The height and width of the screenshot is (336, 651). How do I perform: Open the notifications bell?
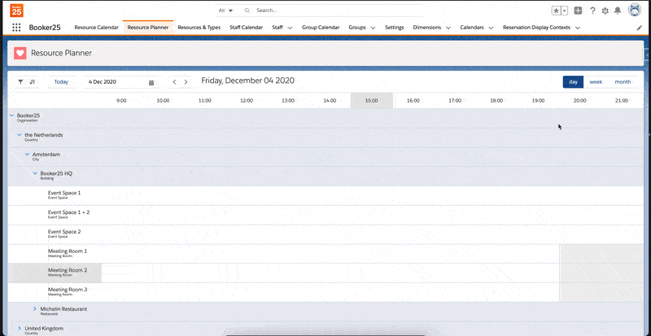pos(618,11)
